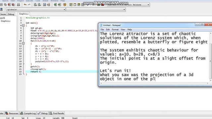Click the Notepad horizontal scroll left arrow
This screenshot has height=119, width=212.
(101, 83)
